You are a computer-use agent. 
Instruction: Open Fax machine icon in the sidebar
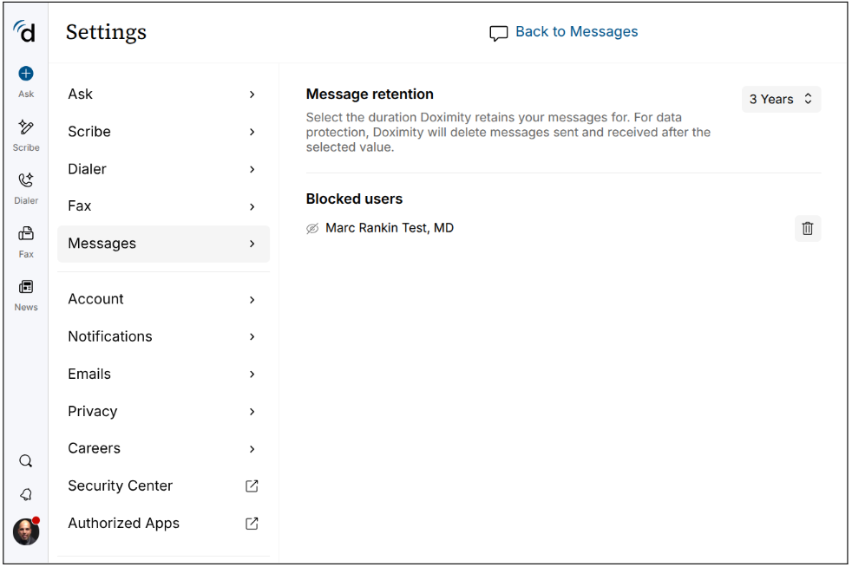(25, 233)
